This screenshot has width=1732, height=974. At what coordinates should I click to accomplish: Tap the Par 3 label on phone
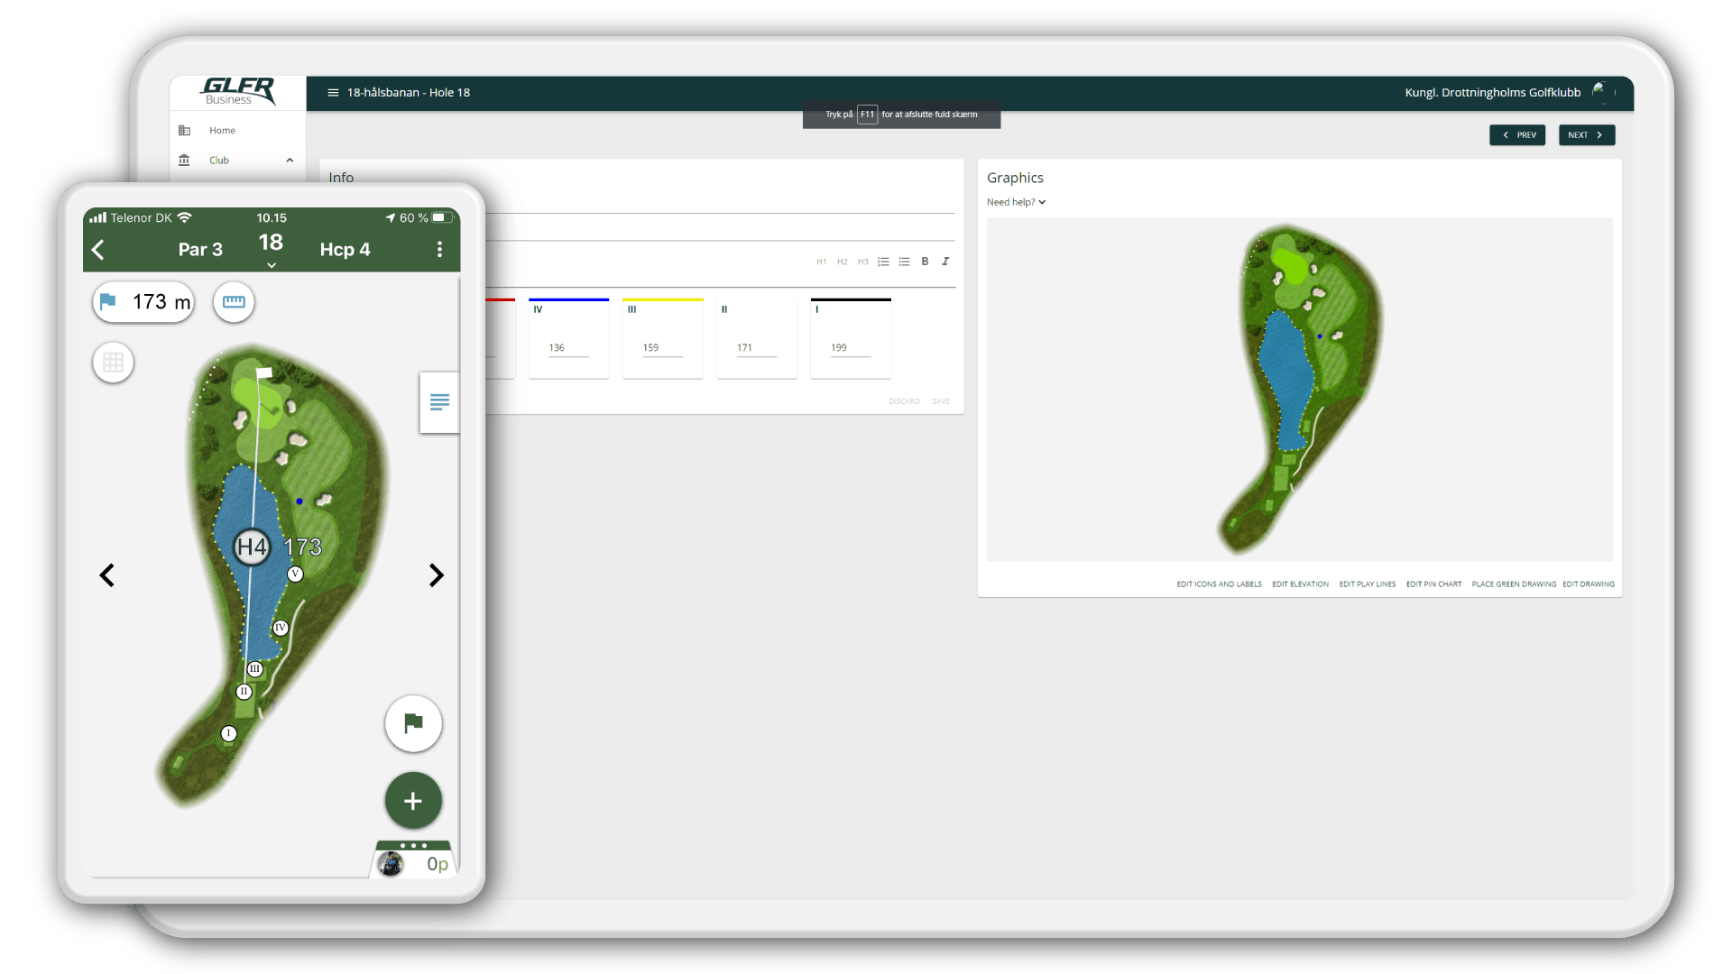(200, 250)
